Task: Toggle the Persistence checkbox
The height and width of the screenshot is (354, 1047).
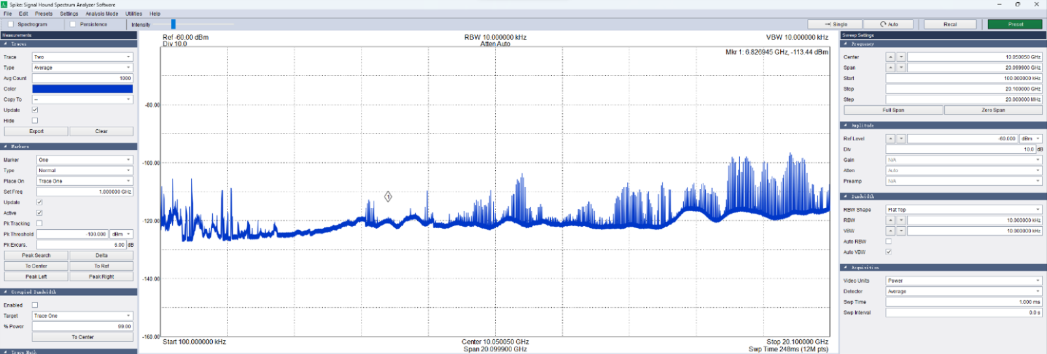Action: pos(72,24)
